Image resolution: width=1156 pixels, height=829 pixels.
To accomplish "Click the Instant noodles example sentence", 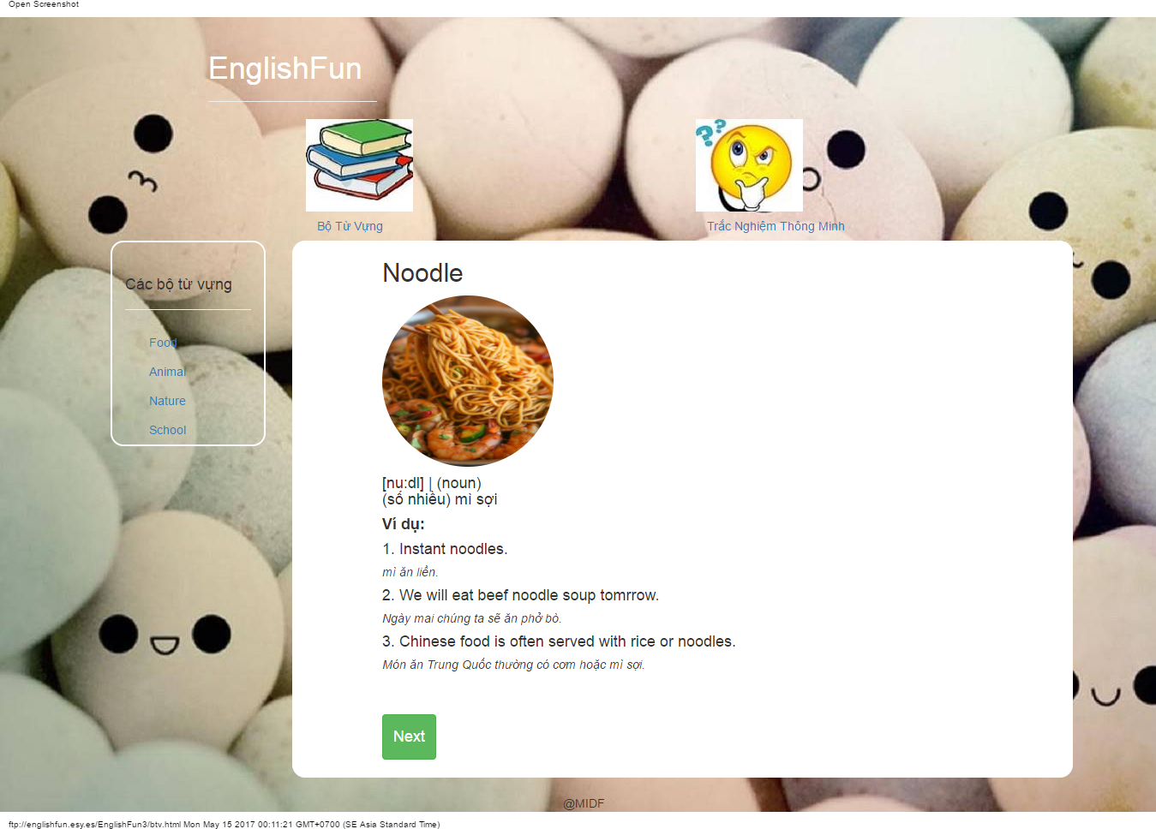I will [x=445, y=549].
